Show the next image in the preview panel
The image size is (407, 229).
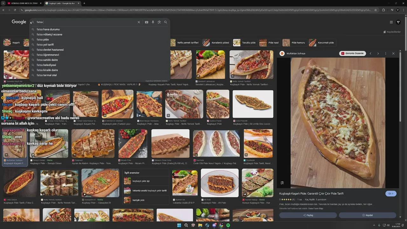(378, 53)
